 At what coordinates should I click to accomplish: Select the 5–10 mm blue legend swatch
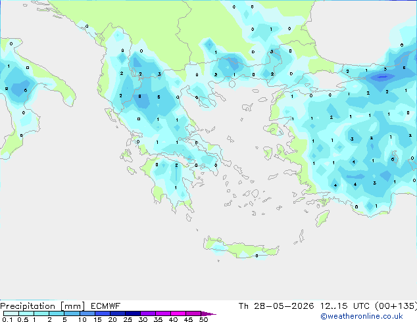pos(72,313)
